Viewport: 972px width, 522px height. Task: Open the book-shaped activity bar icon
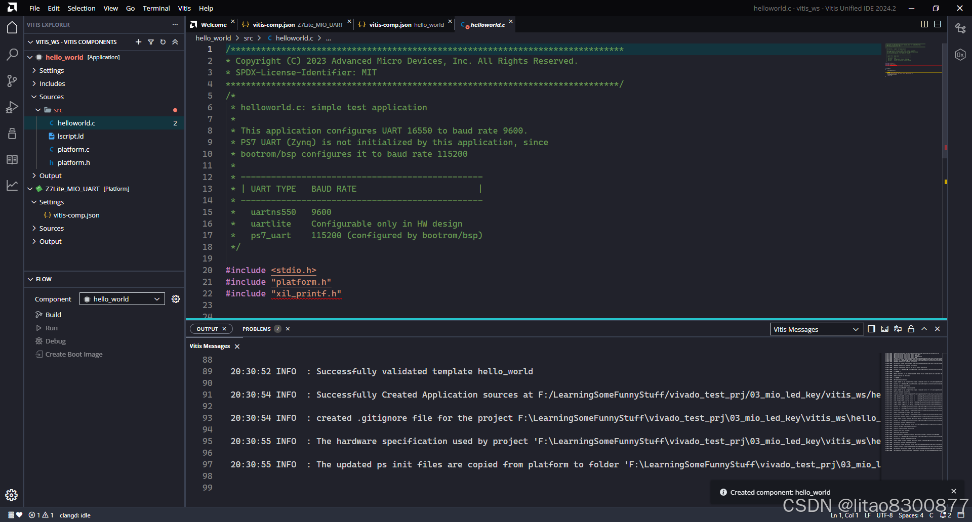[12, 159]
